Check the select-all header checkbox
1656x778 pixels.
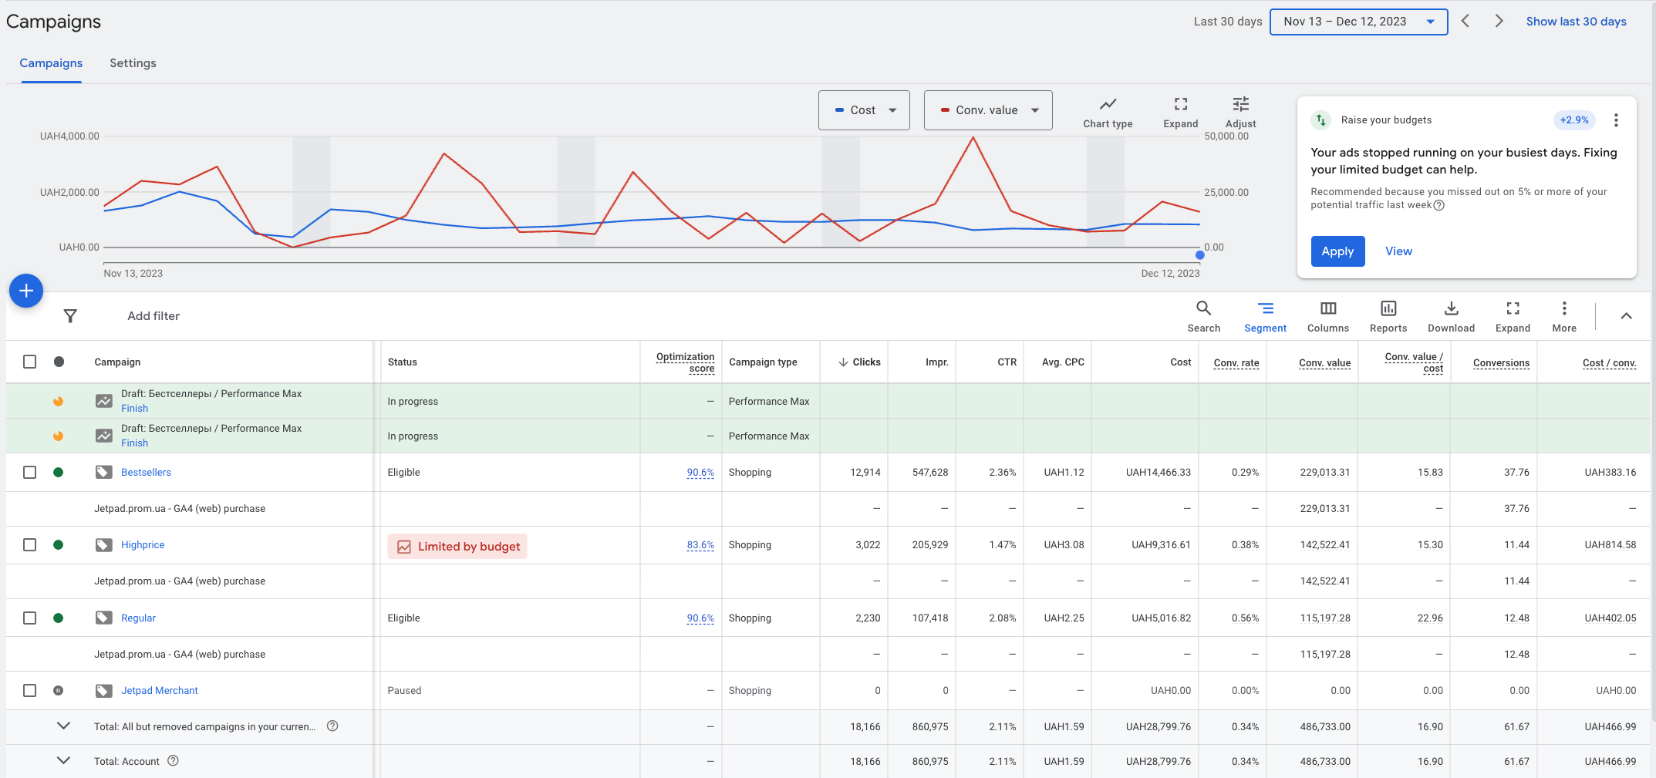pos(29,362)
